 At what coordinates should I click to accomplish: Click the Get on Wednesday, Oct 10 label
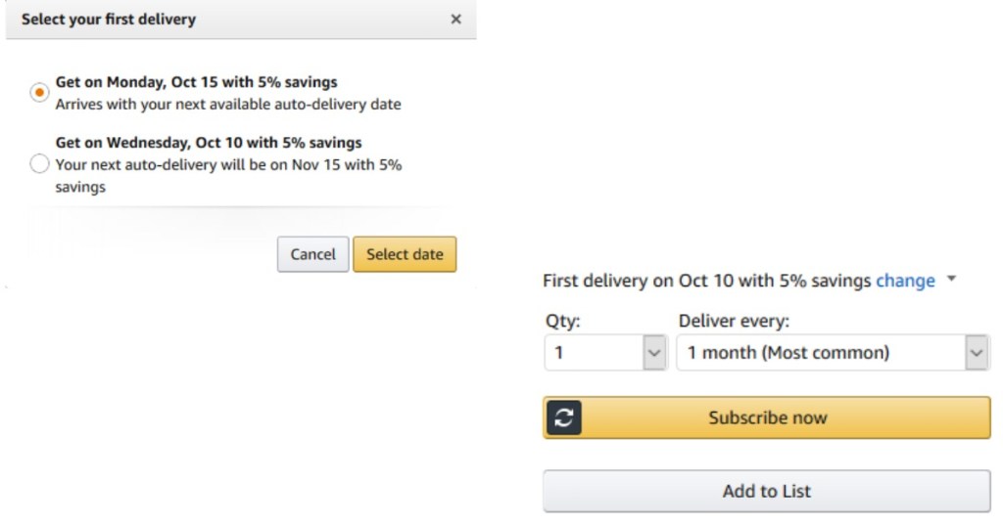(x=208, y=143)
